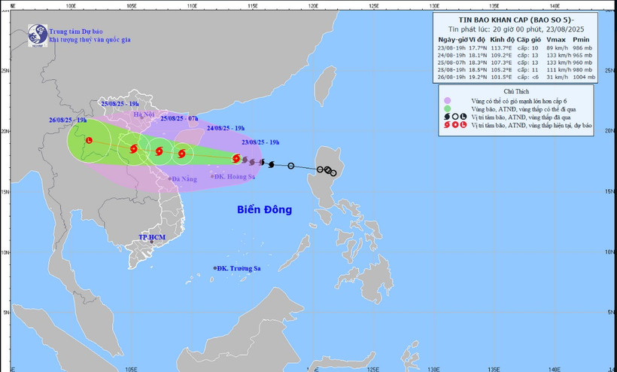Click the black past-position storm symbol on the track
This screenshot has height=372, width=617.
[271, 163]
